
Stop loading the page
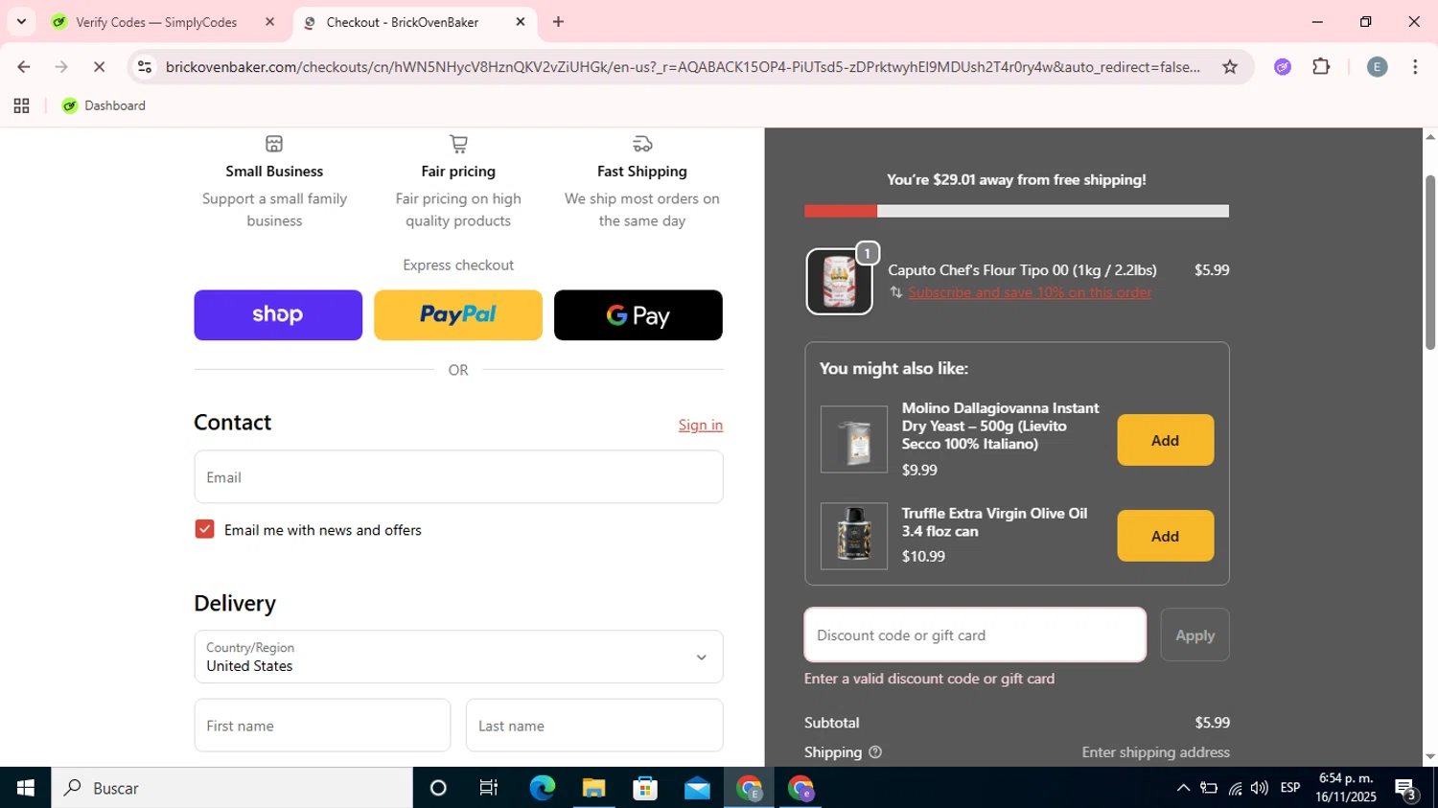pyautogui.click(x=99, y=66)
